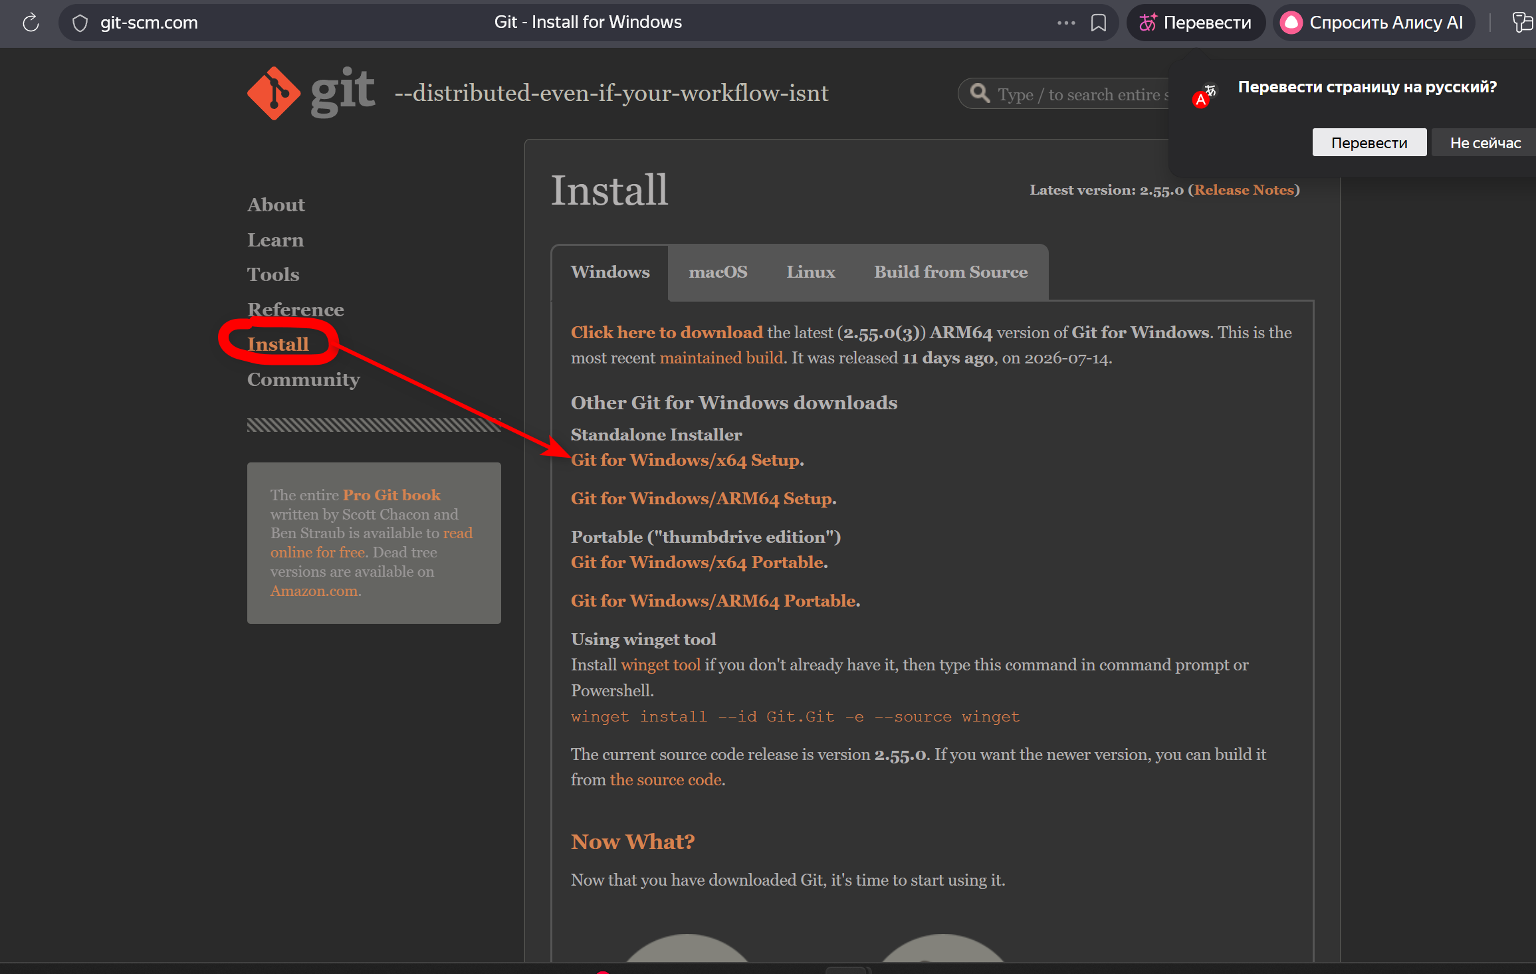This screenshot has height=974, width=1536.
Task: Select the Windows tab
Action: point(610,272)
